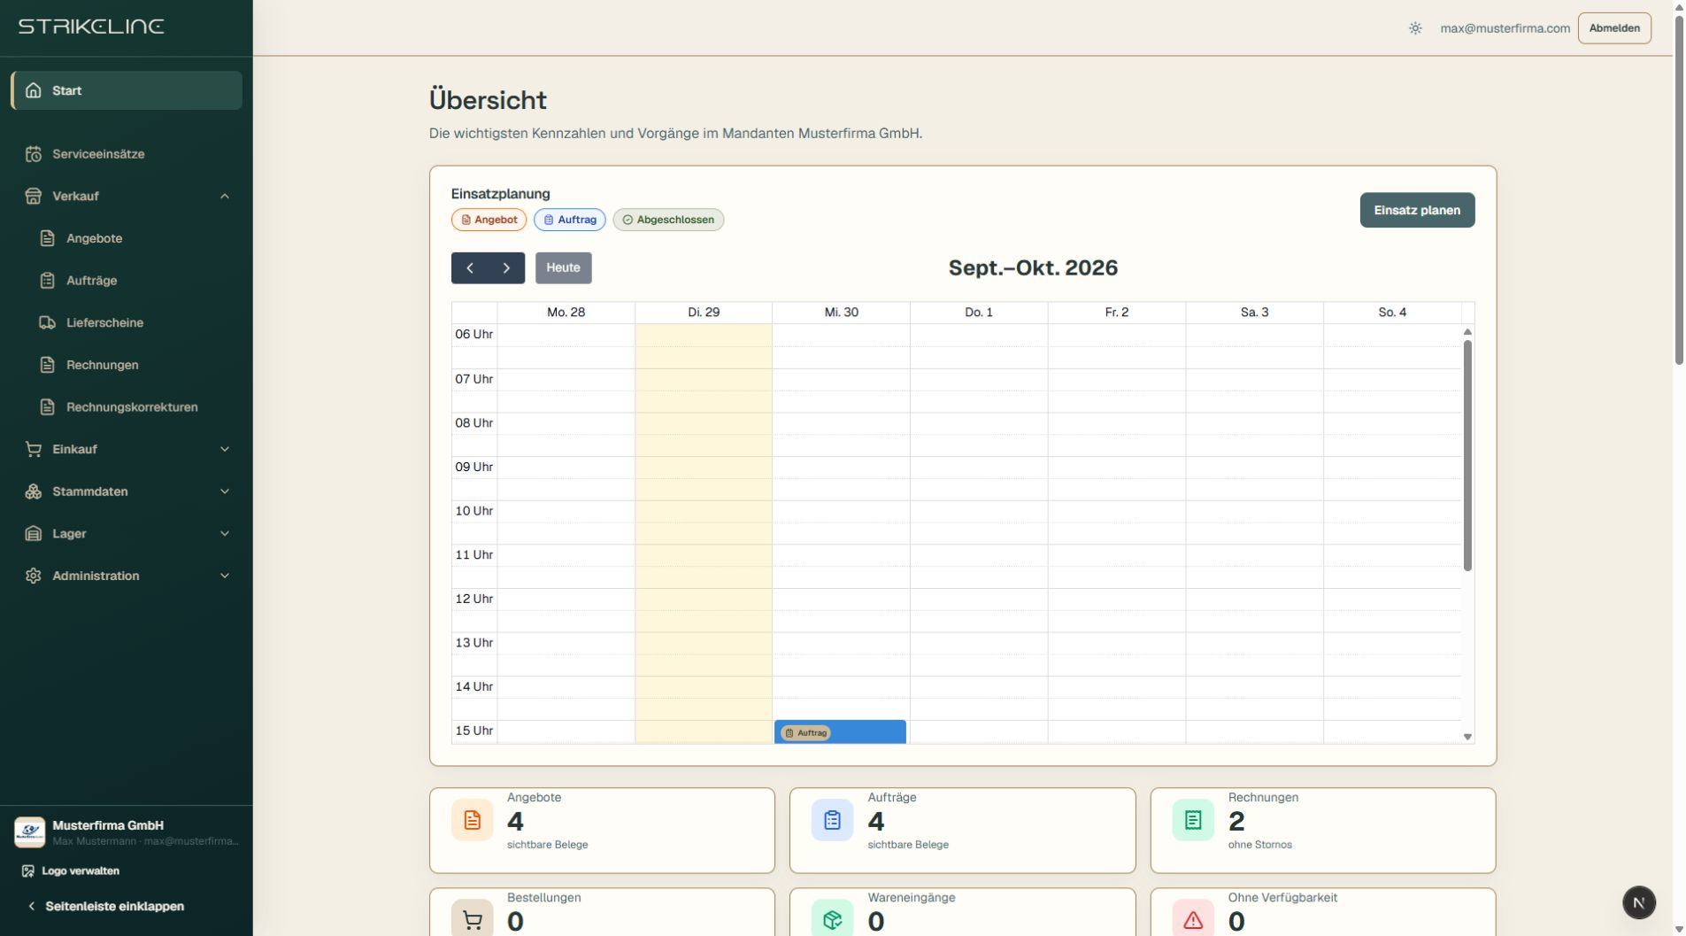
Task: Toggle the light/dark theme sun icon
Action: (x=1415, y=28)
